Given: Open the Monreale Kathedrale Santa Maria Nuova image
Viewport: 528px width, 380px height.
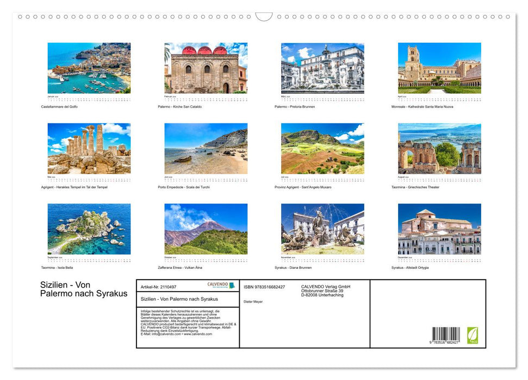Looking at the screenshot, I should tap(440, 68).
